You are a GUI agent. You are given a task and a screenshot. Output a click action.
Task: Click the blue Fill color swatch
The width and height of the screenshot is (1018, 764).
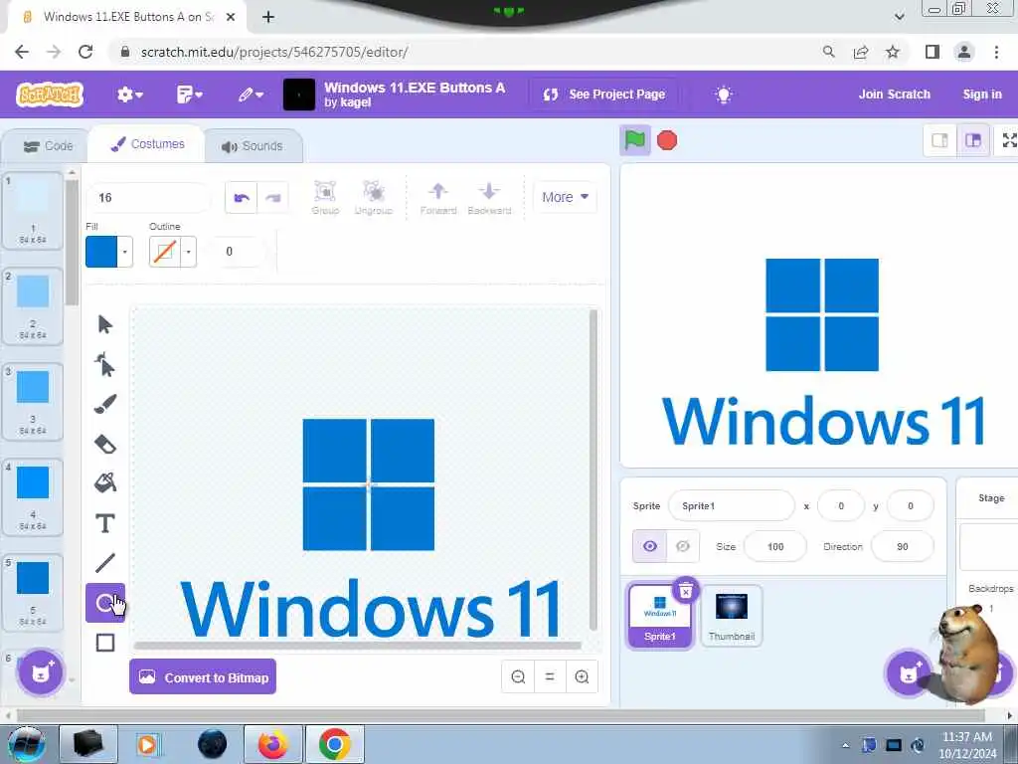click(101, 252)
